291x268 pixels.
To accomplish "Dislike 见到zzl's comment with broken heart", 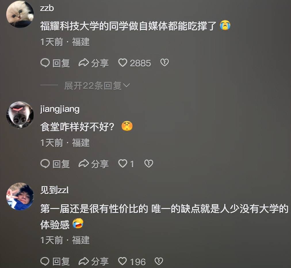I will [x=159, y=261].
